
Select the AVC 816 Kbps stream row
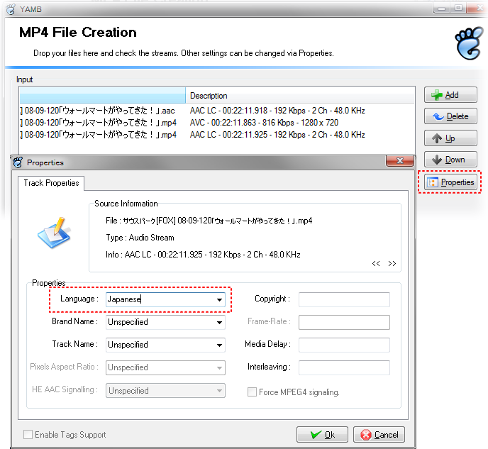tap(217, 123)
